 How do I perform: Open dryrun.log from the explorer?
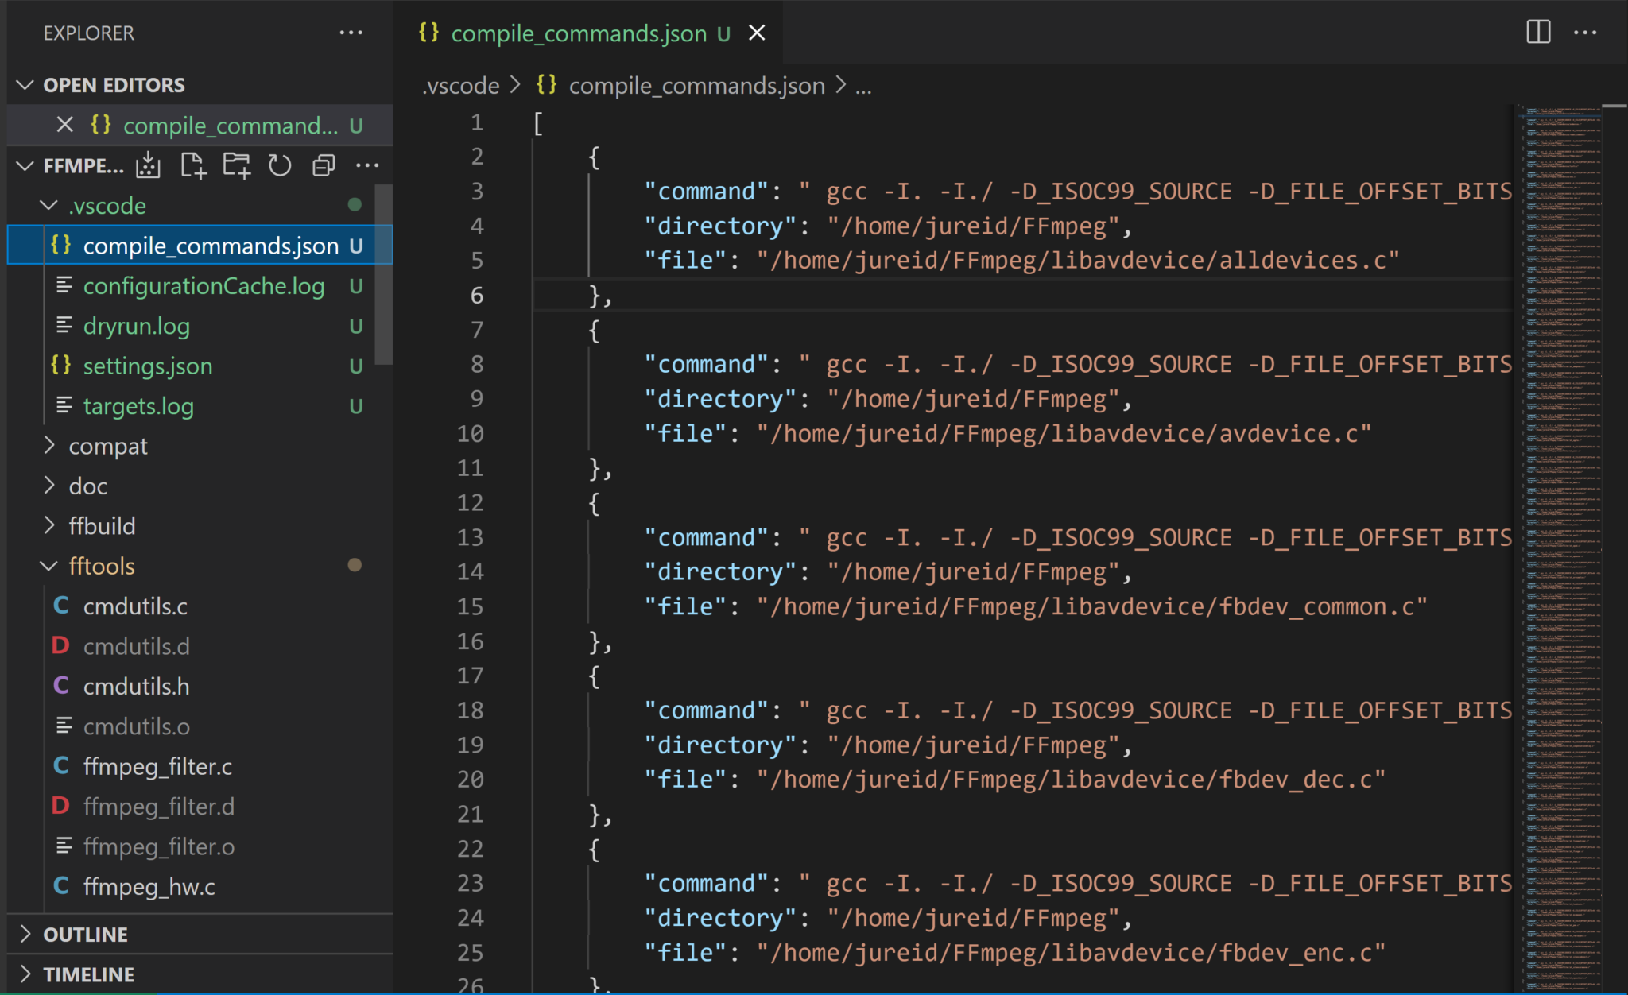coord(136,326)
